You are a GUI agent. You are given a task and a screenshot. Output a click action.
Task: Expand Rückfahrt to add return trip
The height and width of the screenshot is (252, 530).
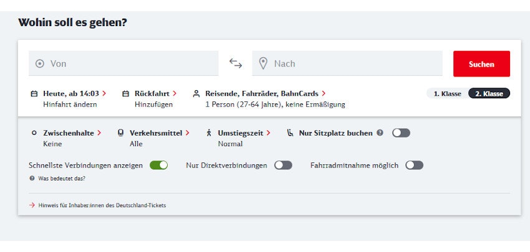point(155,93)
